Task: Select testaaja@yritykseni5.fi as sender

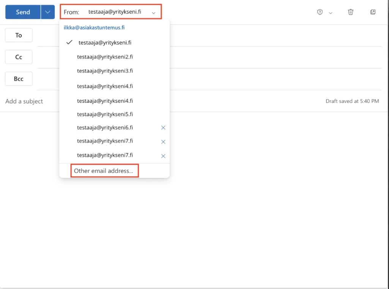Action: click(114, 114)
